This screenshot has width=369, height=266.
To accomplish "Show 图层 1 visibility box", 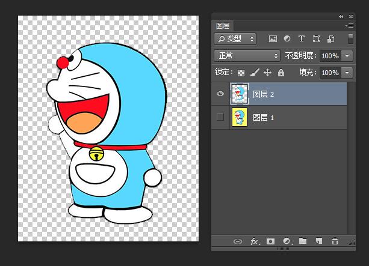I will coord(220,116).
